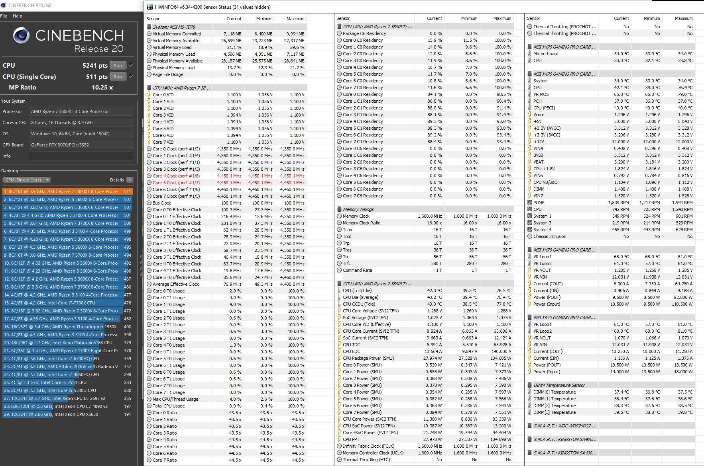The width and height of the screenshot is (704, 466).
Task: Select the CPU EDC sensor row
Action: (424, 351)
